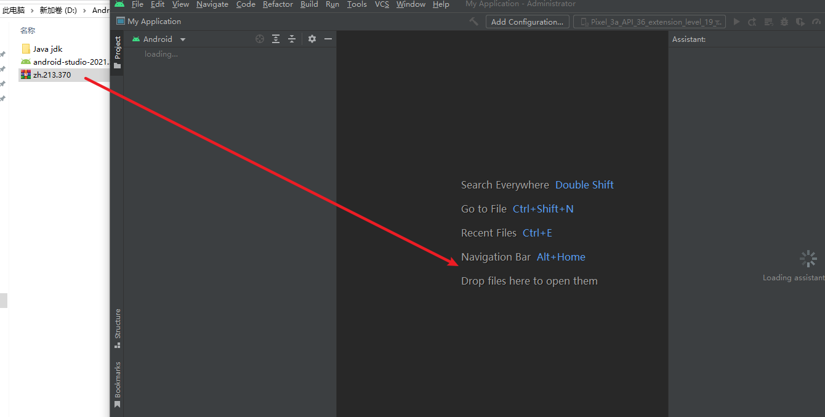This screenshot has height=417, width=825.
Task: Toggle the Structure tool window tab
Action: (x=117, y=328)
